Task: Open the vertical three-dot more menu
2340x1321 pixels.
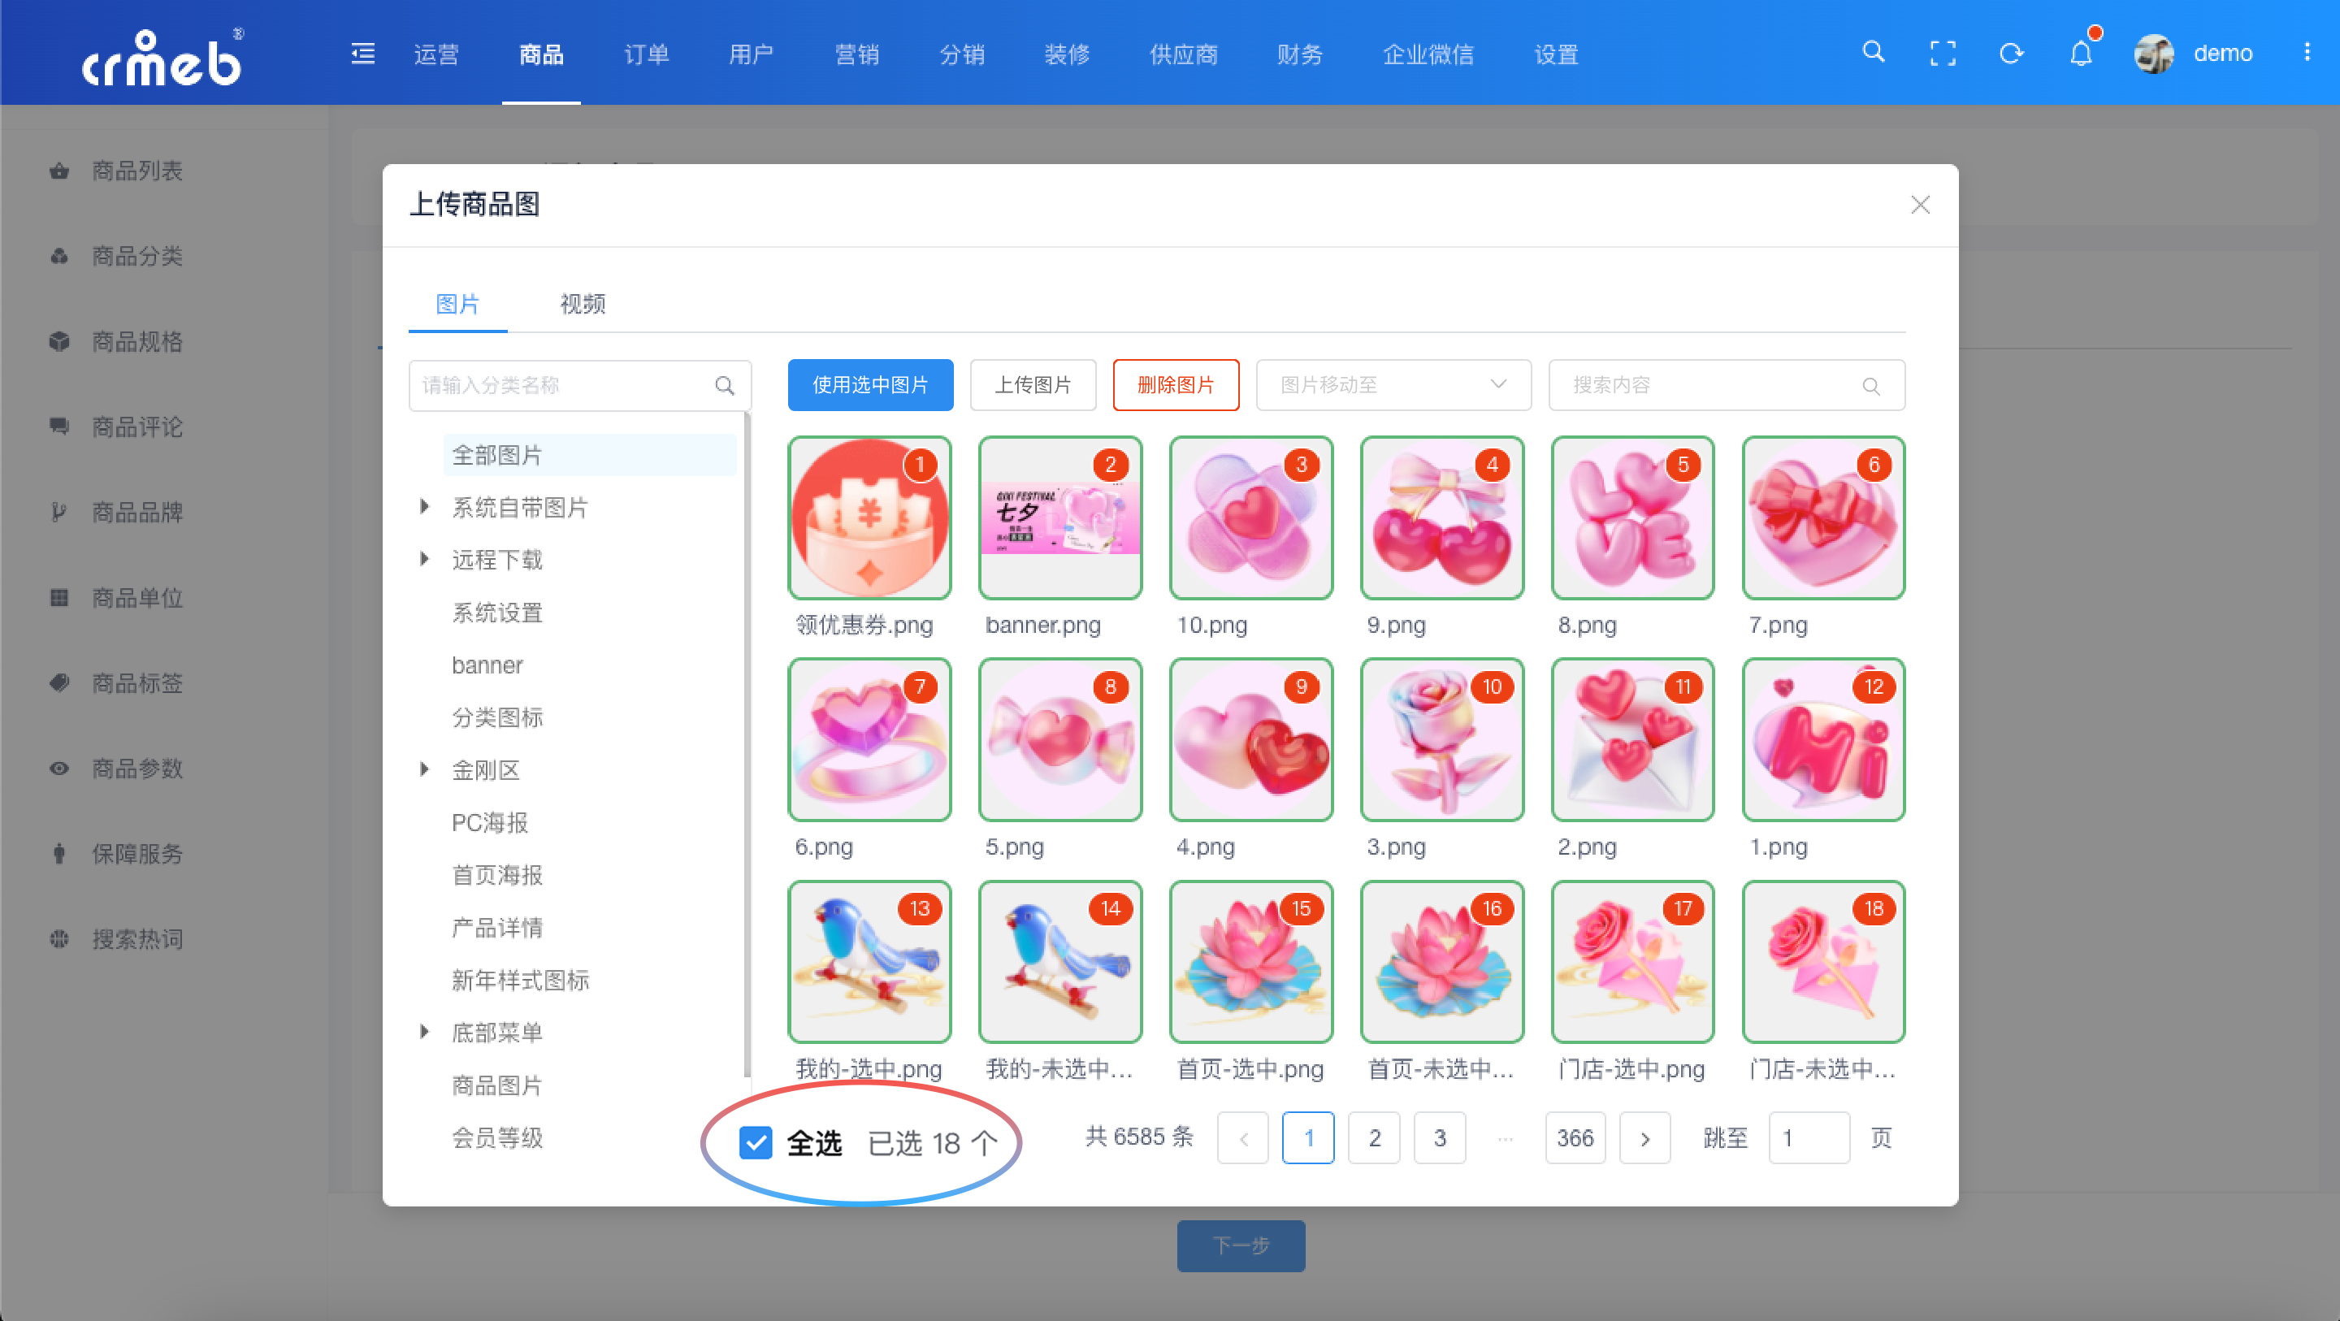Action: point(2307,53)
